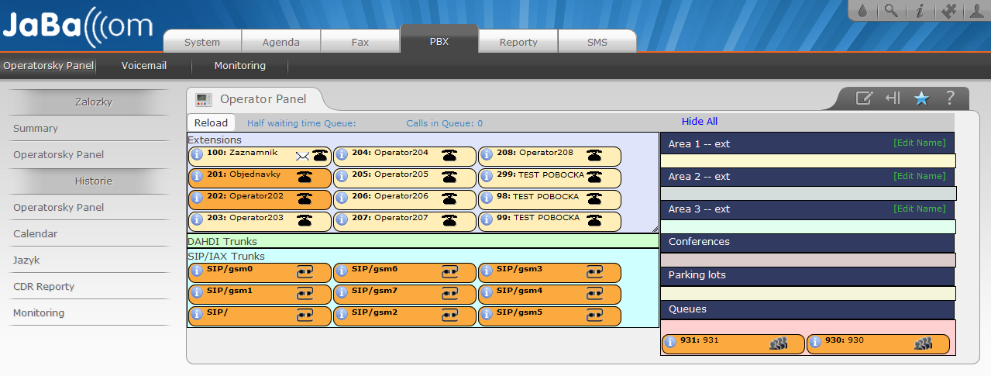
Task: Click the people icon on queue 931
Action: click(778, 343)
